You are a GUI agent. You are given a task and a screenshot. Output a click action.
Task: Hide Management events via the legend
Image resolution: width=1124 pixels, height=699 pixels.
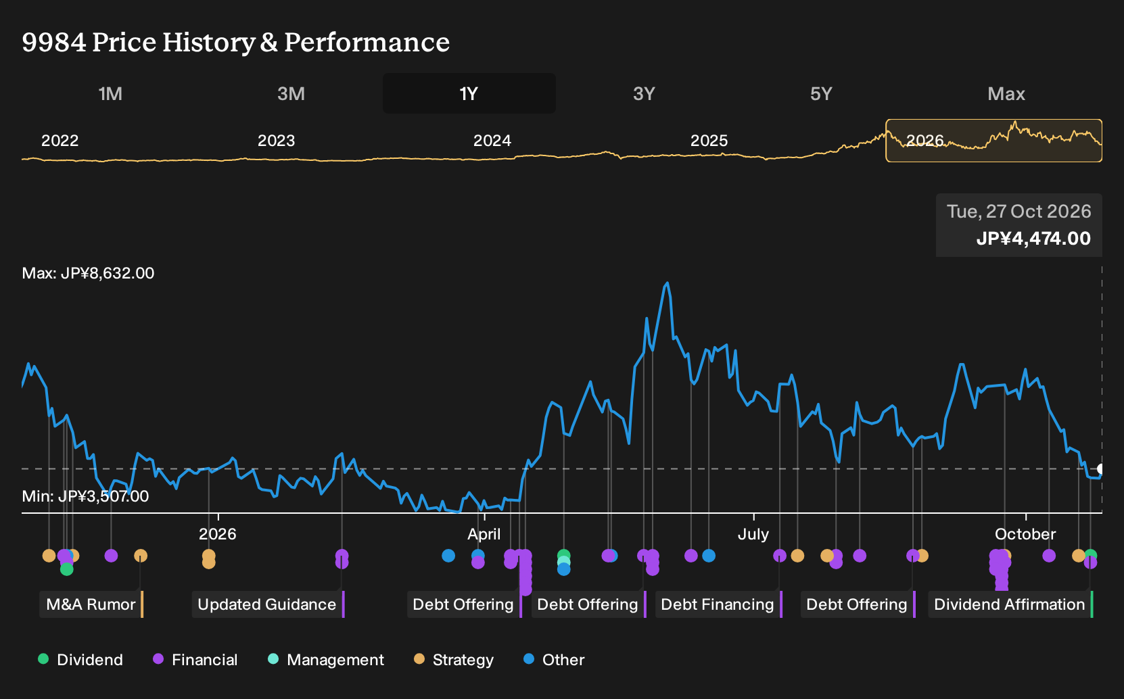[326, 660]
